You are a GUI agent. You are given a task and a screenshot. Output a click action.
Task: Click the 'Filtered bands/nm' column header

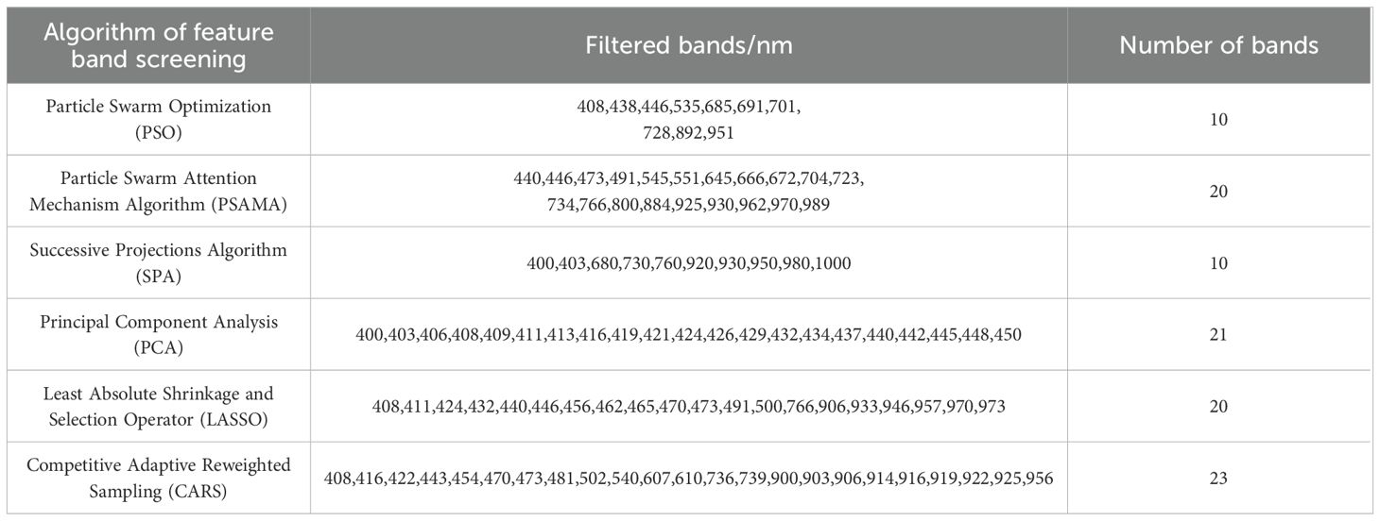point(688,45)
